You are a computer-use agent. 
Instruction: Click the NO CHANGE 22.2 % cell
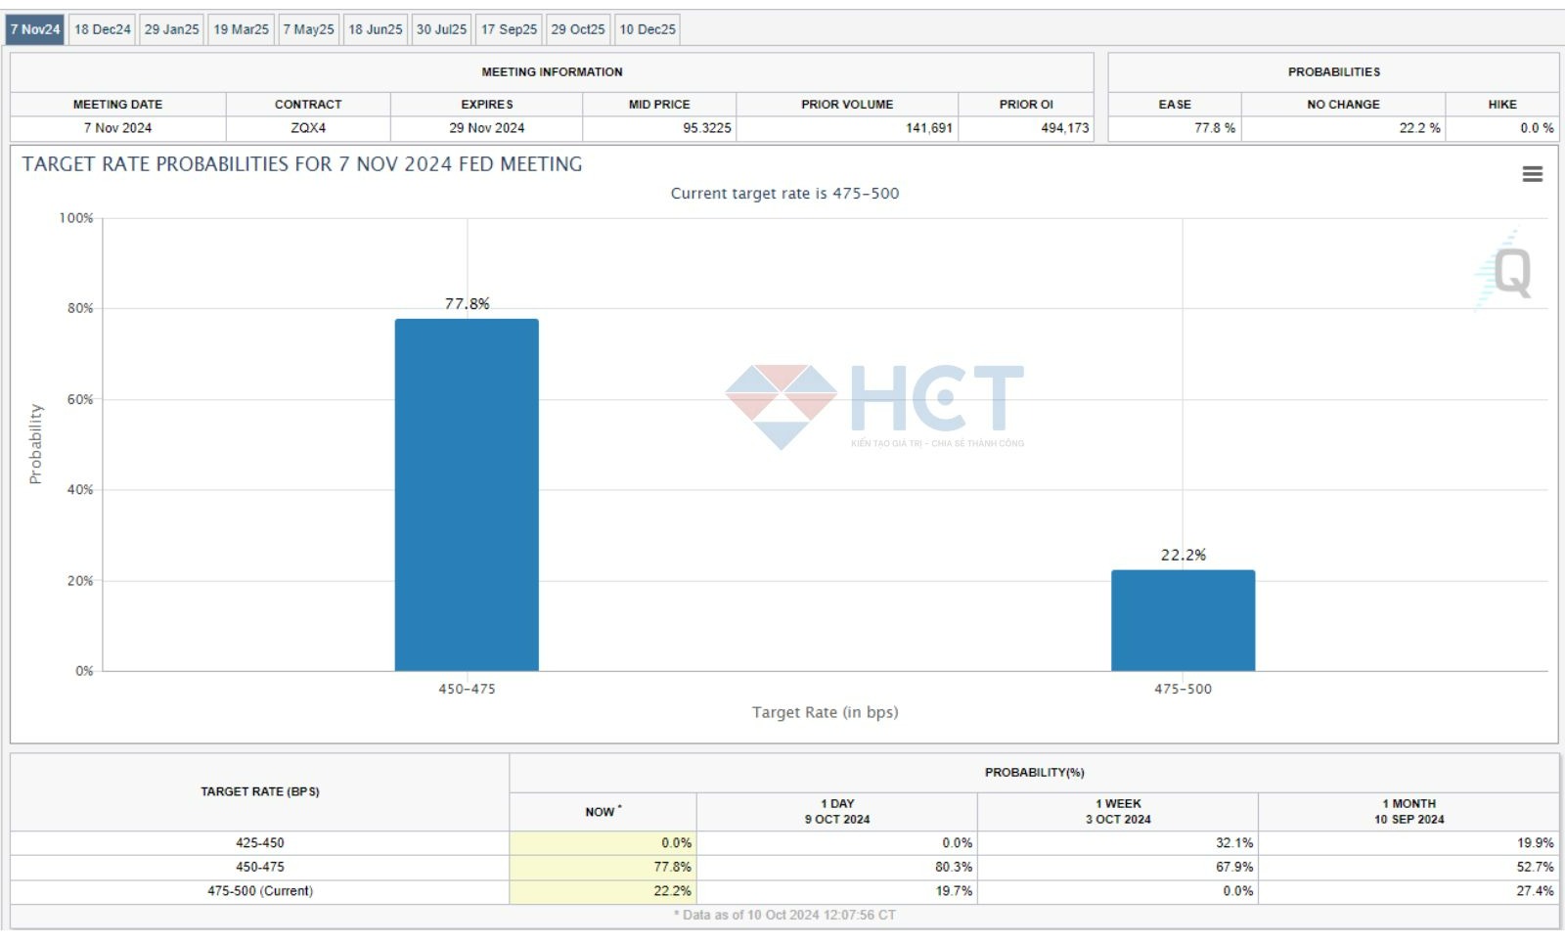[1343, 128]
